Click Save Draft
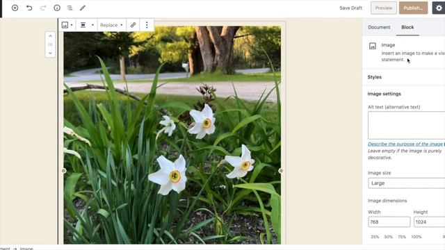445x250 pixels. (x=350, y=8)
